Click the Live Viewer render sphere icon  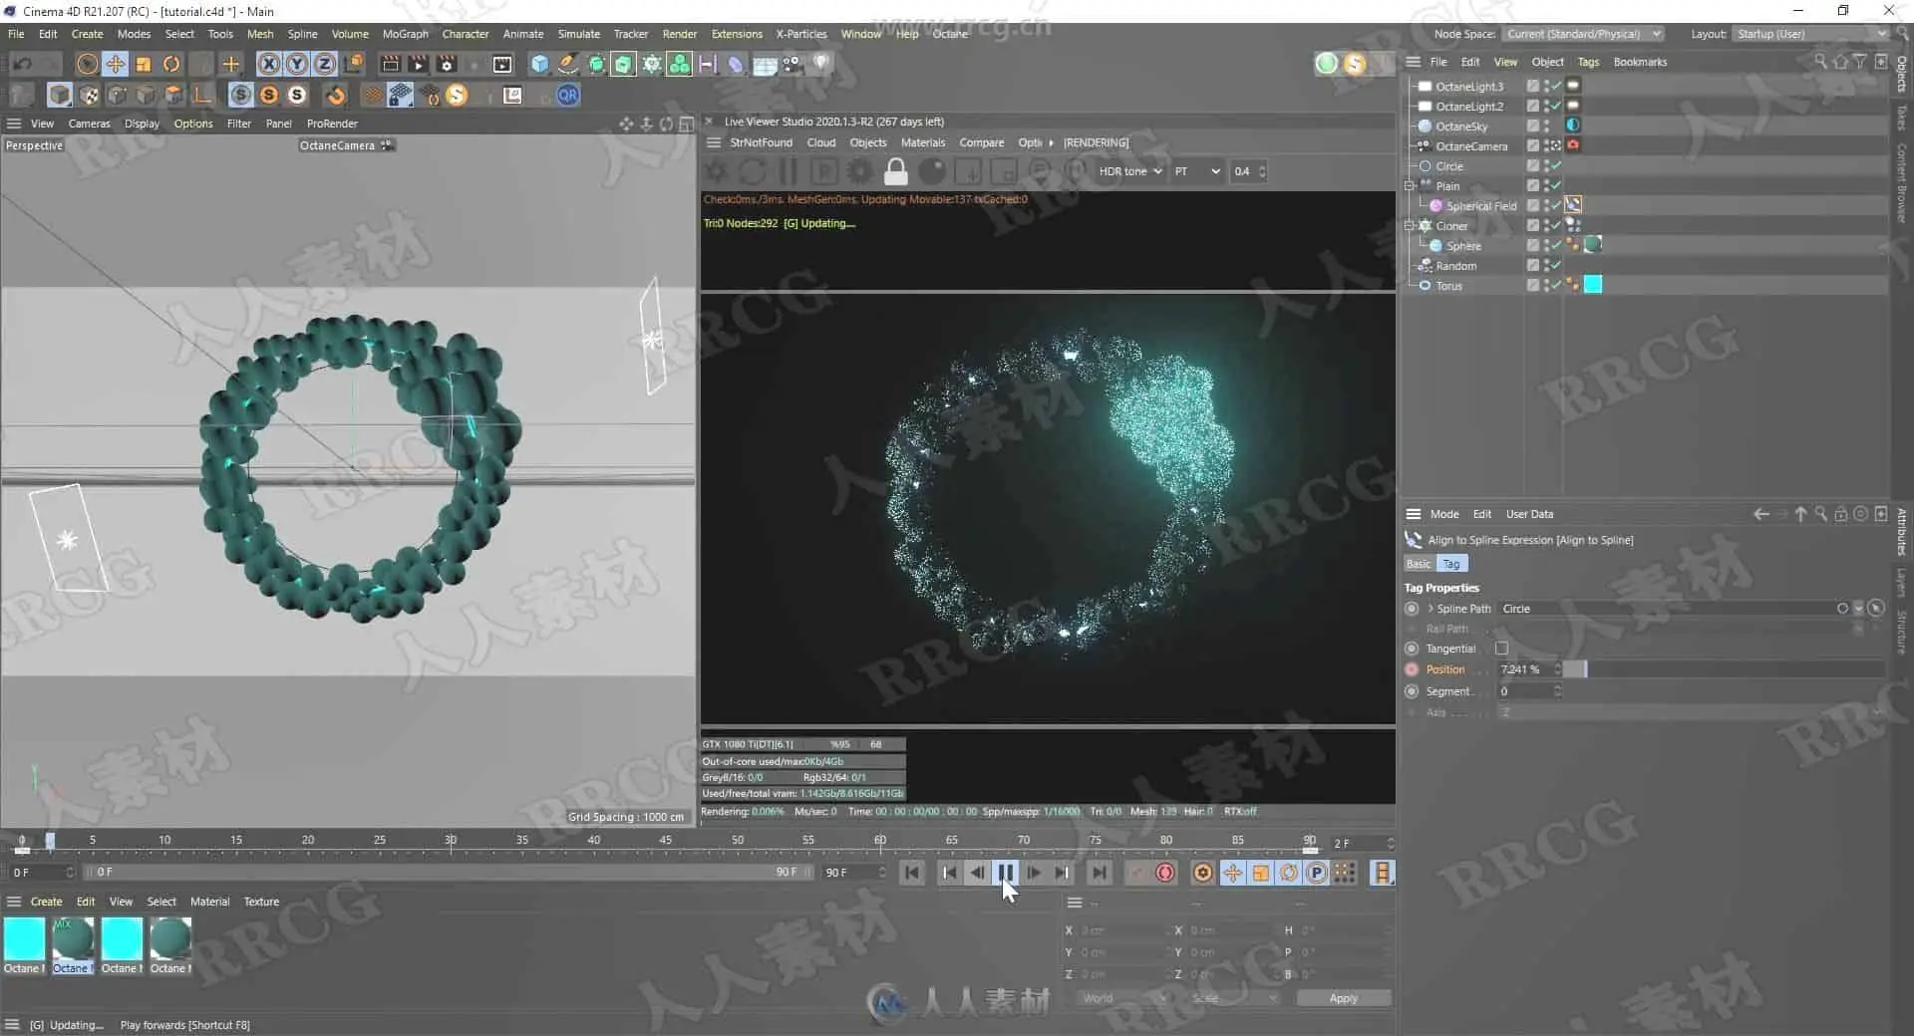pyautogui.click(x=932, y=171)
